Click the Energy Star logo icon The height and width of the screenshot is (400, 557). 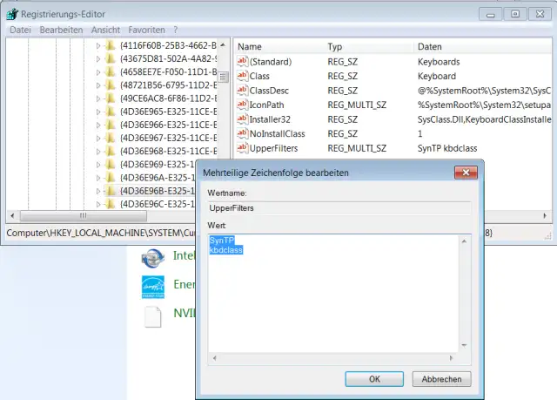pos(153,287)
